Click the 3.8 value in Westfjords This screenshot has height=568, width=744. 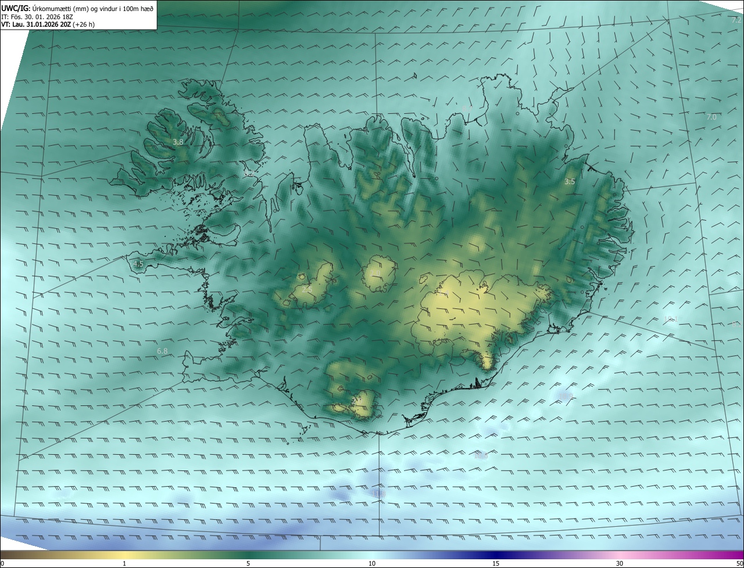pyautogui.click(x=178, y=142)
